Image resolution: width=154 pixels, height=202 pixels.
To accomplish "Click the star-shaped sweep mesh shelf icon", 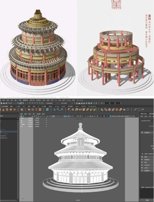I will tap(29, 110).
